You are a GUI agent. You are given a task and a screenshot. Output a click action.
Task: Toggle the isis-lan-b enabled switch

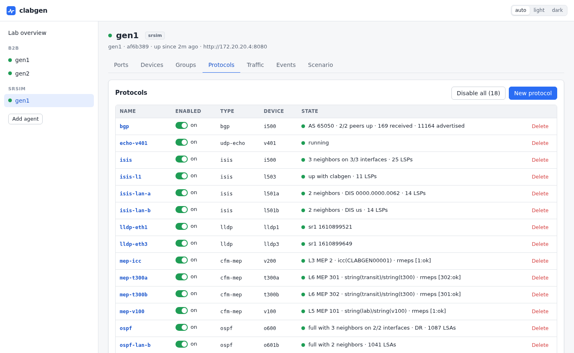[182, 210]
